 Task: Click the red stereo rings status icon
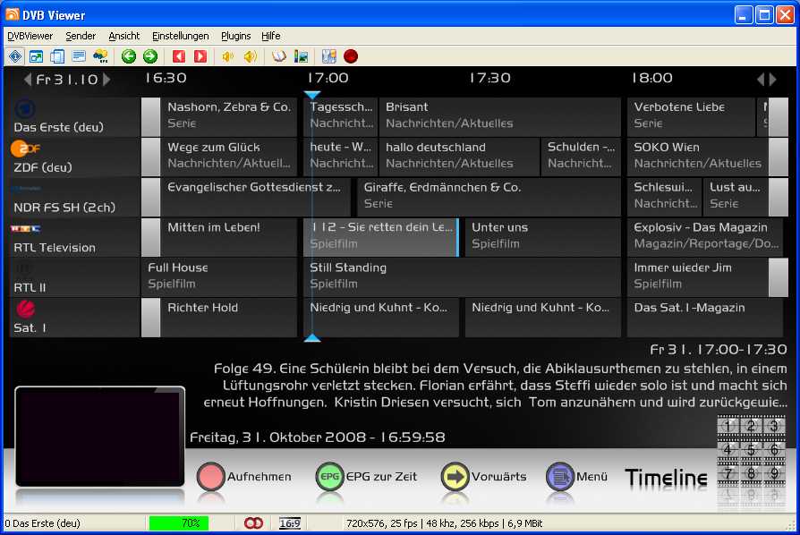(x=253, y=523)
